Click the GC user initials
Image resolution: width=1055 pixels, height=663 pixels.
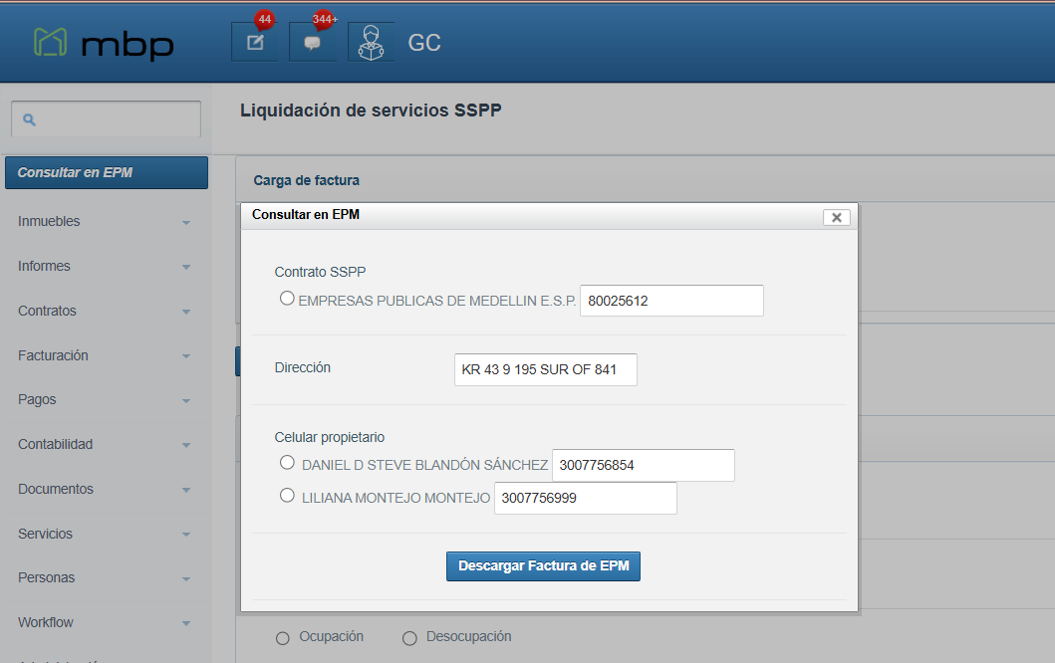click(423, 43)
